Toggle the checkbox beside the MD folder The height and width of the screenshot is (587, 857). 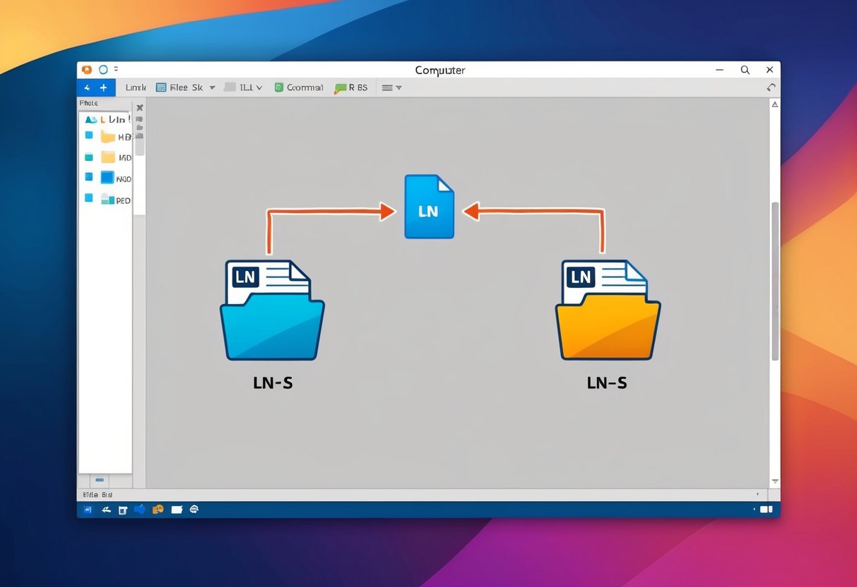coord(89,157)
